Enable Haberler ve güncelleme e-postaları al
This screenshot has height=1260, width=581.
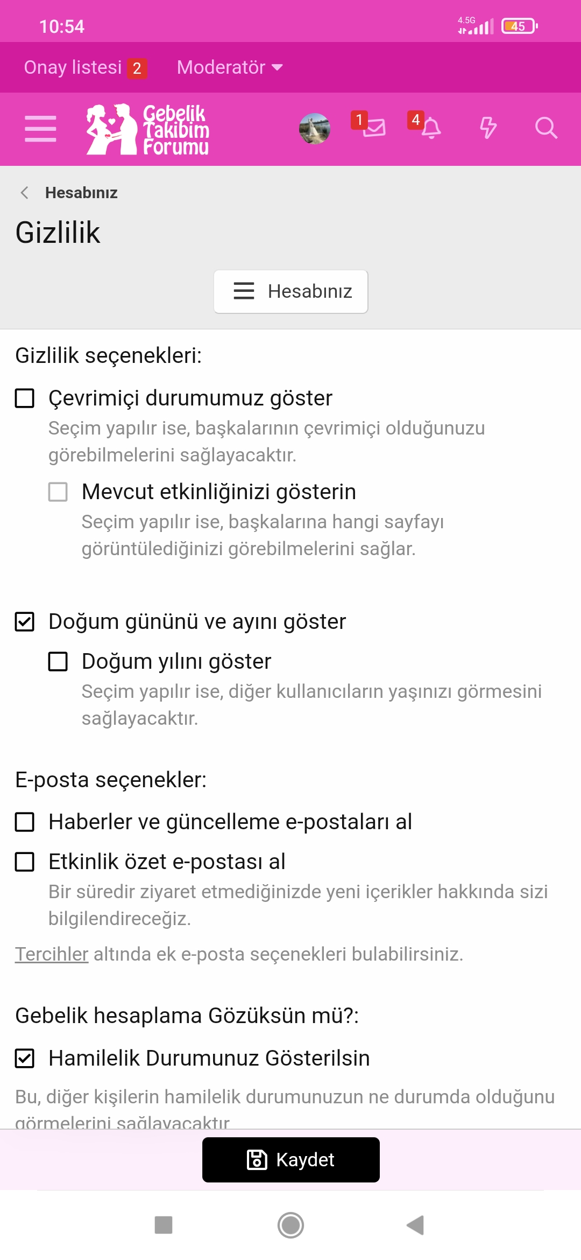coord(25,822)
